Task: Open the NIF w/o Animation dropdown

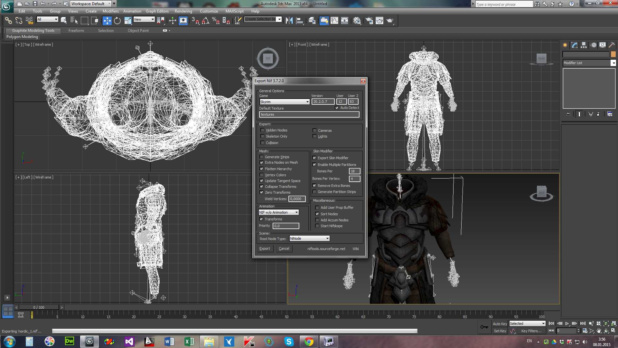Action: coord(279,212)
